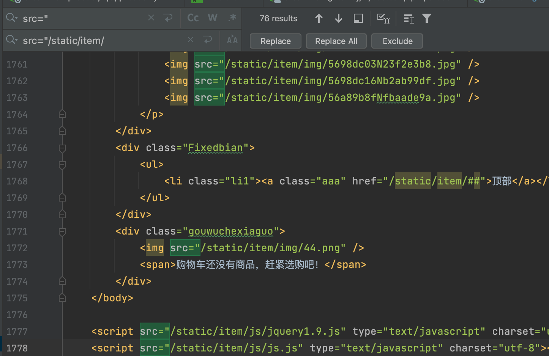Collapse fold marker at line 1774
Screen dimensions: 549x356
(x=62, y=281)
